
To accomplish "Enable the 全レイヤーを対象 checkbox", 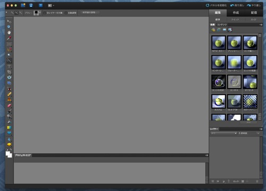I will 45,13.
